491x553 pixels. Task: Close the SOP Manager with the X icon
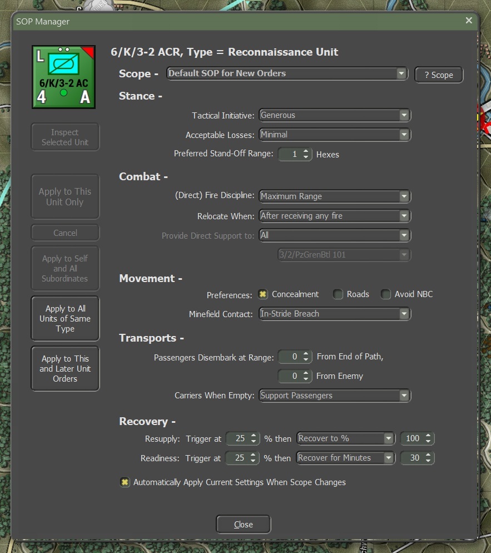pos(469,21)
